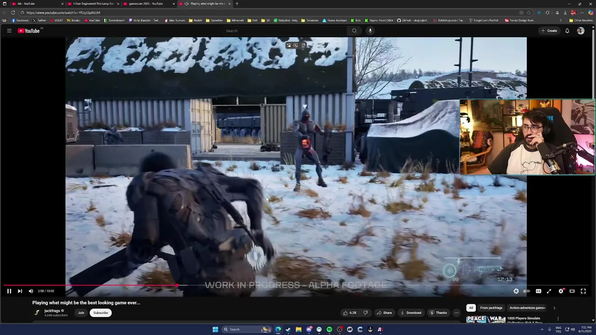Like the video with 6.2K likes
Image resolution: width=596 pixels, height=335 pixels.
point(350,313)
